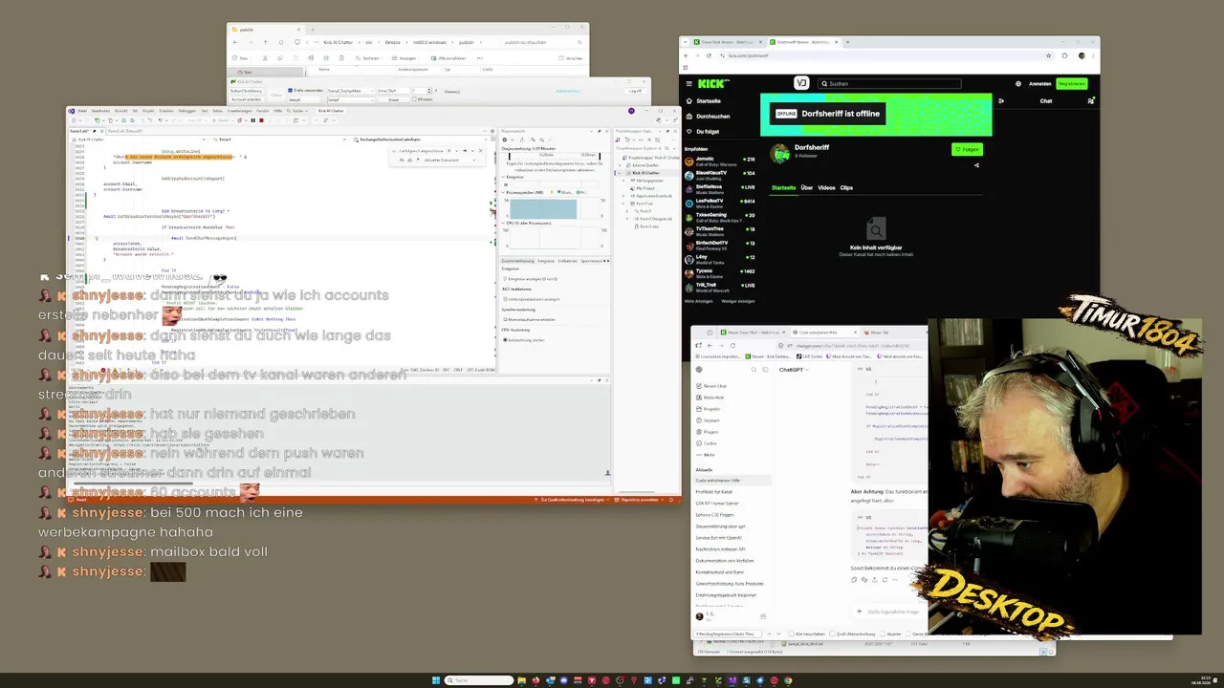Image resolution: width=1224 pixels, height=688 pixels.
Task: Go to Startseite in the Kick sidebar
Action: (709, 101)
